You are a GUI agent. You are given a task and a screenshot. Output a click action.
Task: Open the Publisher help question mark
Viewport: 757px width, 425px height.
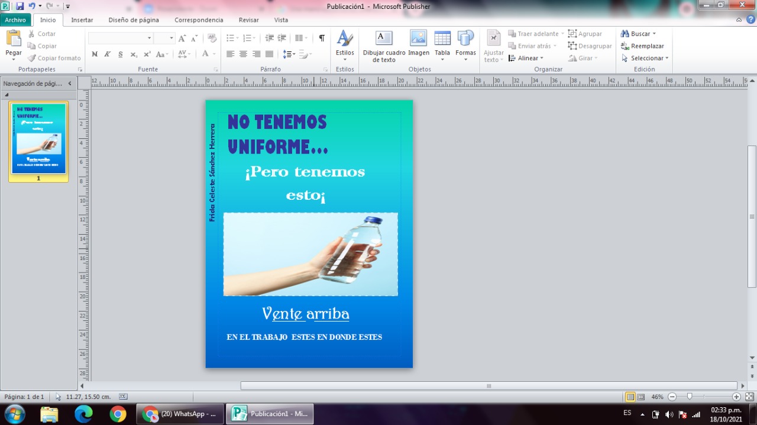click(x=749, y=20)
